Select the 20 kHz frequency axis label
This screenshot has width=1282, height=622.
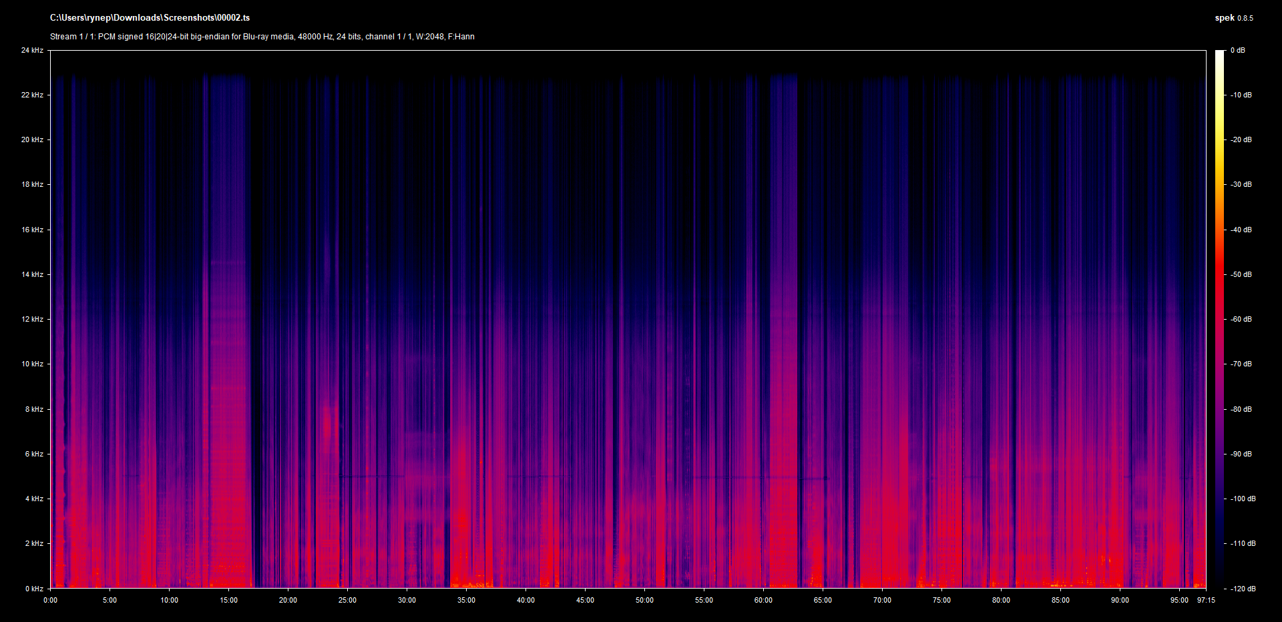[32, 140]
